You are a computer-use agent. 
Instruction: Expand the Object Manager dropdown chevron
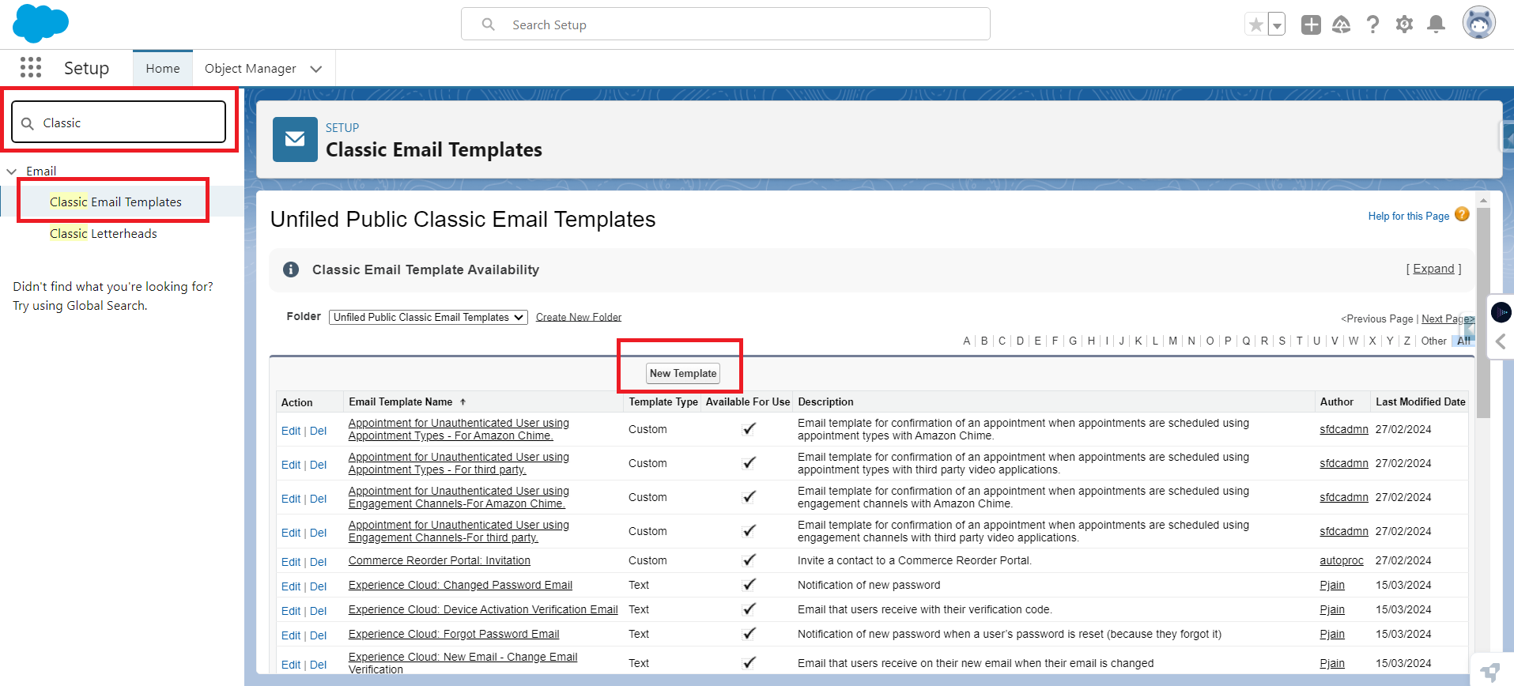tap(316, 69)
